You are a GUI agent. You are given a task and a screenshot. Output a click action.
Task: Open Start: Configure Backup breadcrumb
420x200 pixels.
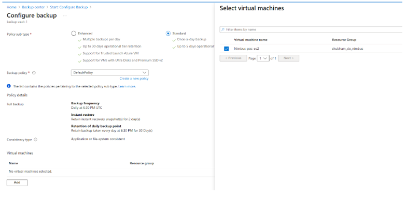[69, 7]
